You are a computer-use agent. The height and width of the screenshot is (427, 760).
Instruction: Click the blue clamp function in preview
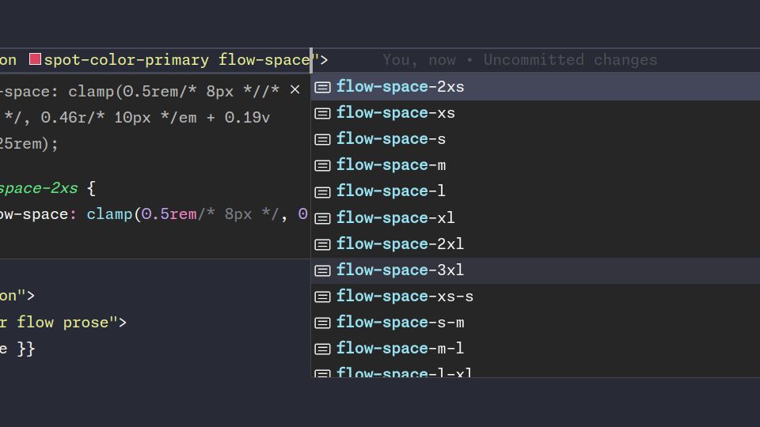point(109,214)
